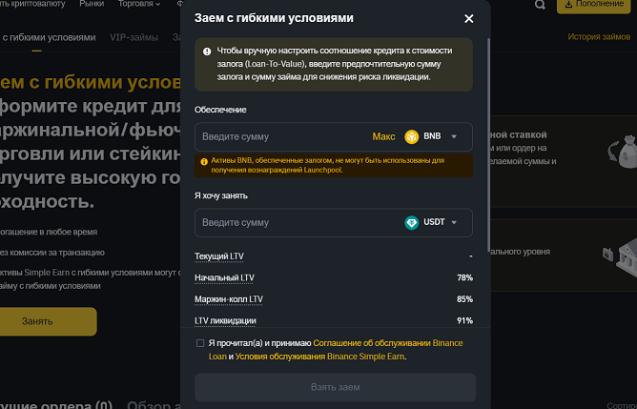
Task: Open Условия обслуживания Binance Simple Earn link
Action: [x=319, y=357]
